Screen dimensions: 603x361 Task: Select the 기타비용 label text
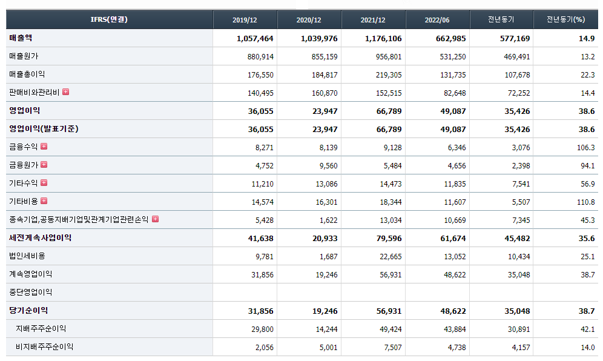[x=24, y=201]
